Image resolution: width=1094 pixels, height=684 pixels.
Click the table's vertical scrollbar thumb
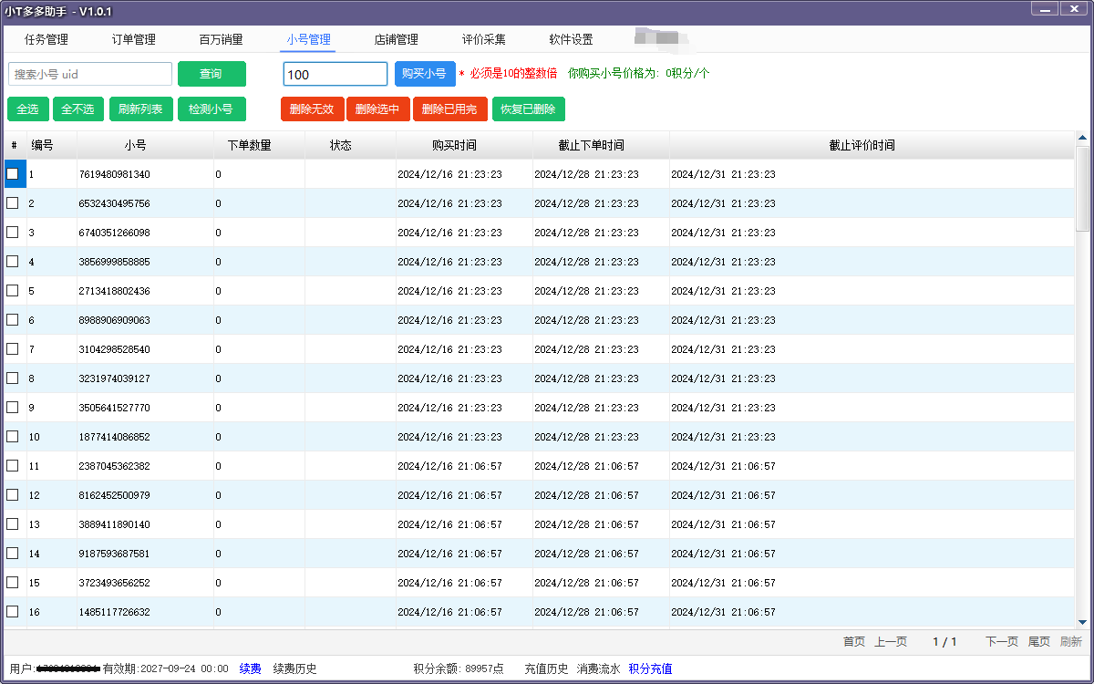coord(1083,188)
